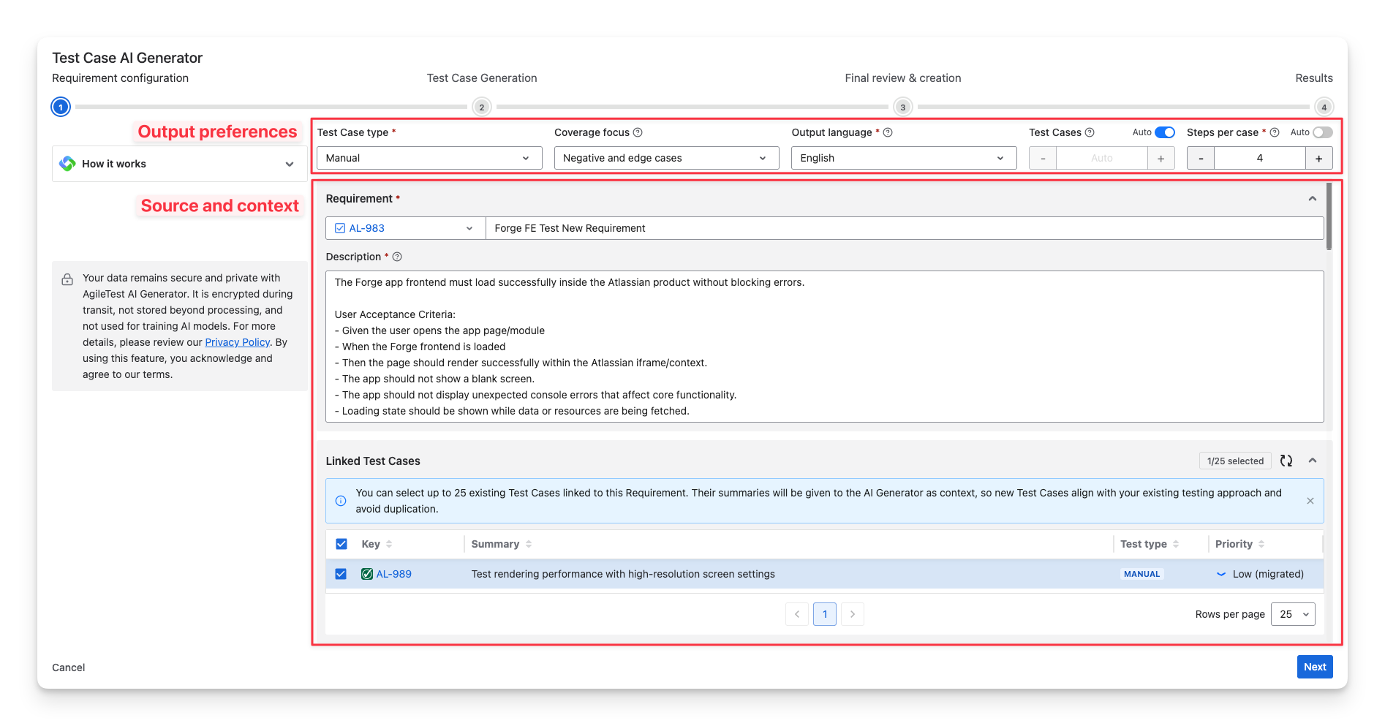Go to next page of linked test cases
This screenshot has width=1385, height=726.
853,614
